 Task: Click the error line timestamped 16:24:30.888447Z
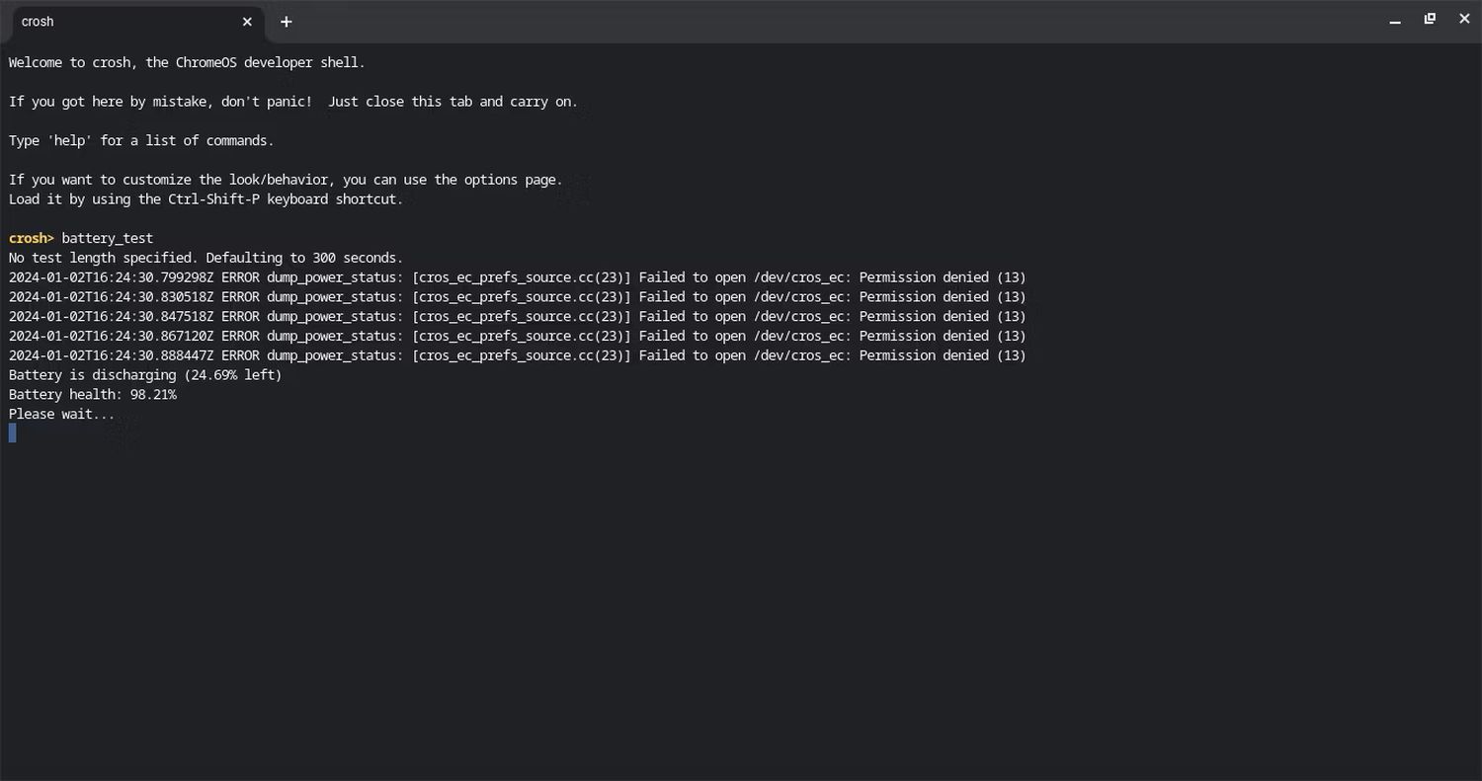pyautogui.click(x=517, y=355)
